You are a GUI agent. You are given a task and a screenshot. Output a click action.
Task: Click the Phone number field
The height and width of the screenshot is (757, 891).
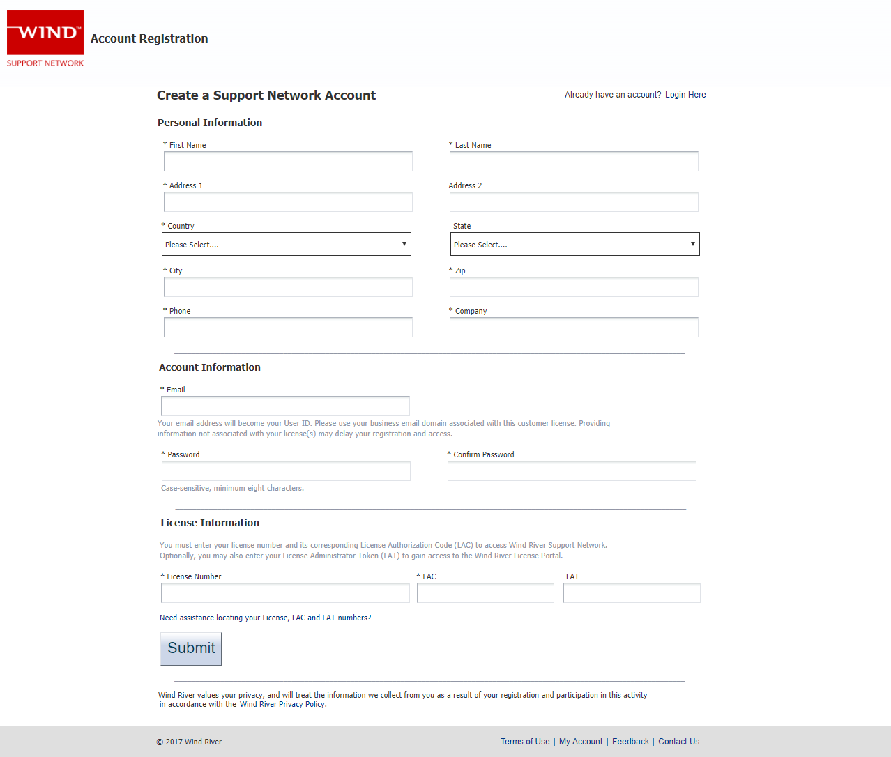[288, 328]
